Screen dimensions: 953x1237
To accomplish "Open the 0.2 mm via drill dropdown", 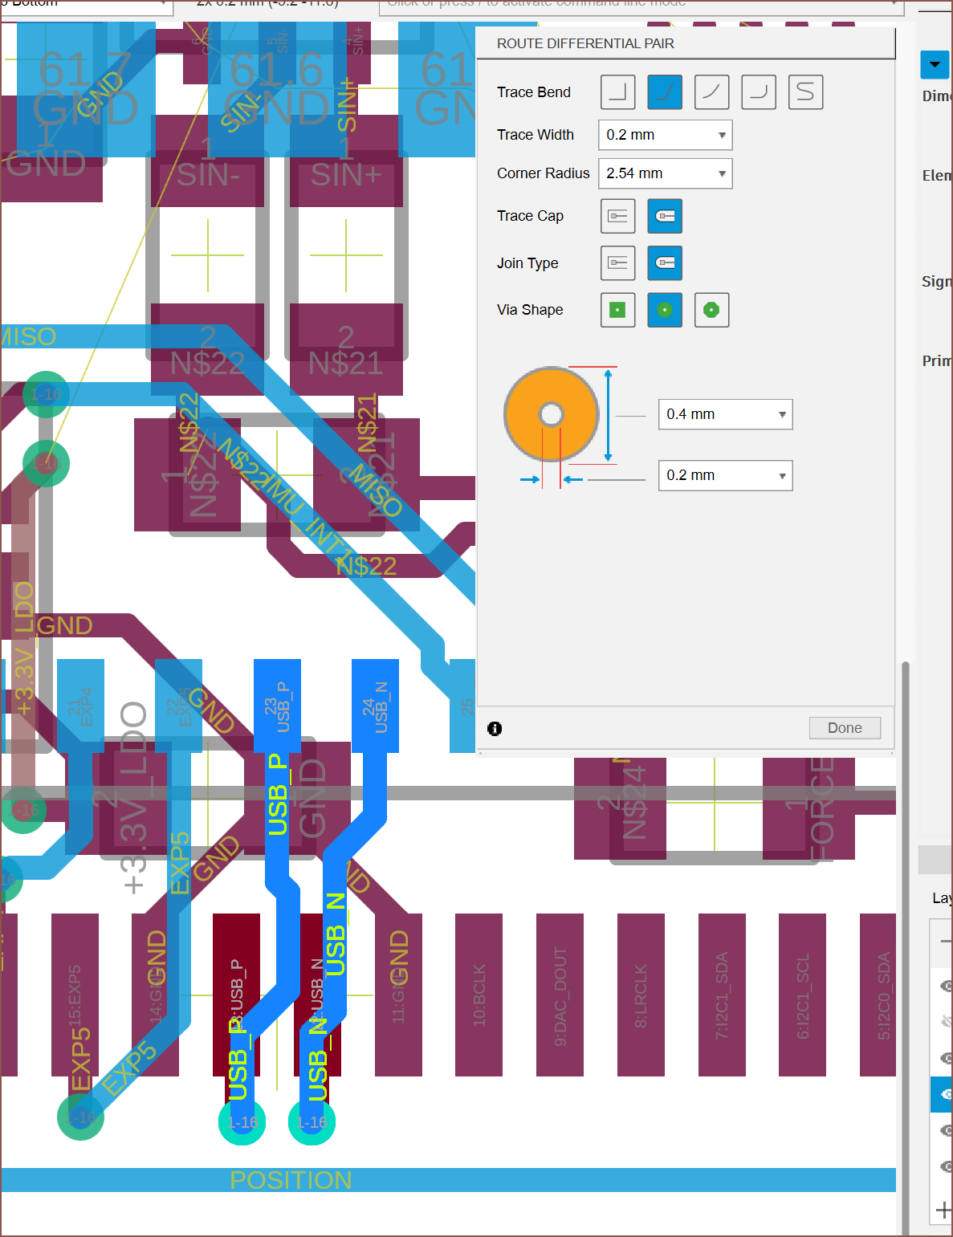I will coord(725,475).
